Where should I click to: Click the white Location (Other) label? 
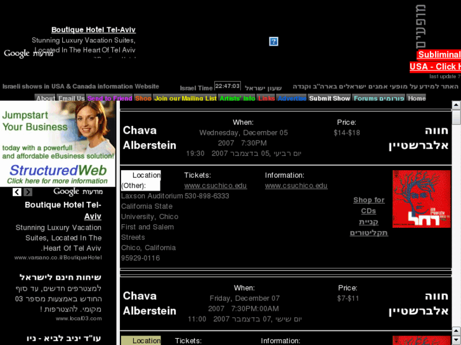click(141, 180)
